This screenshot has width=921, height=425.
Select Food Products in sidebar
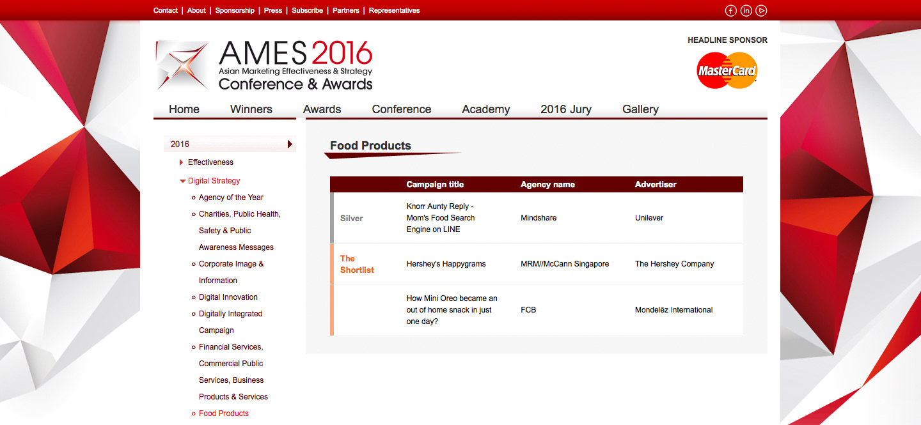coord(224,413)
